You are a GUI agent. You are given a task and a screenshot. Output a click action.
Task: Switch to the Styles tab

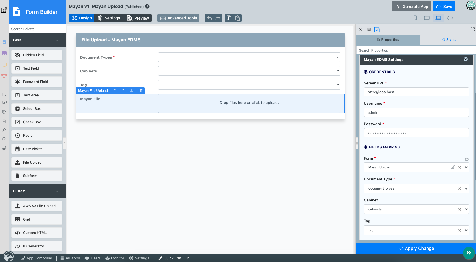449,40
